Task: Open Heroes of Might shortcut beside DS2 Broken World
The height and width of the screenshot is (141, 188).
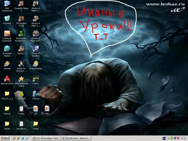Action: point(36,21)
